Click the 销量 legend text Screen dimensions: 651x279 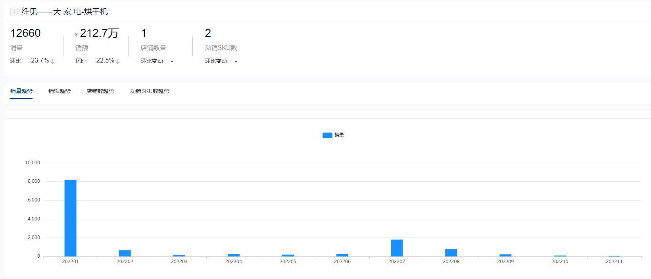click(x=339, y=135)
